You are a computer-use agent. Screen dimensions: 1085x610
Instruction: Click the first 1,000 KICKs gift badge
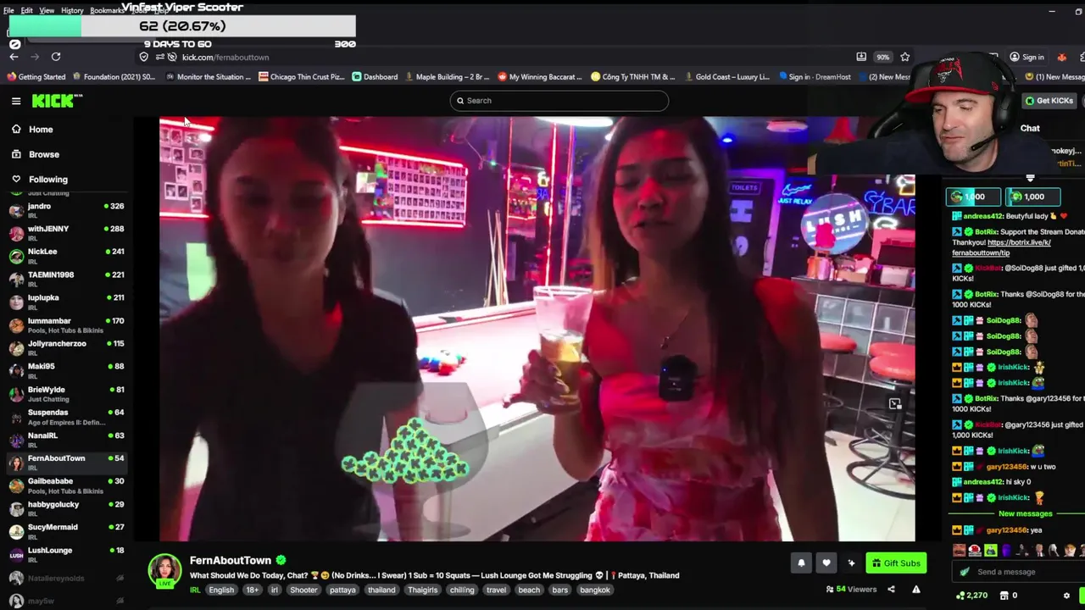coord(973,197)
